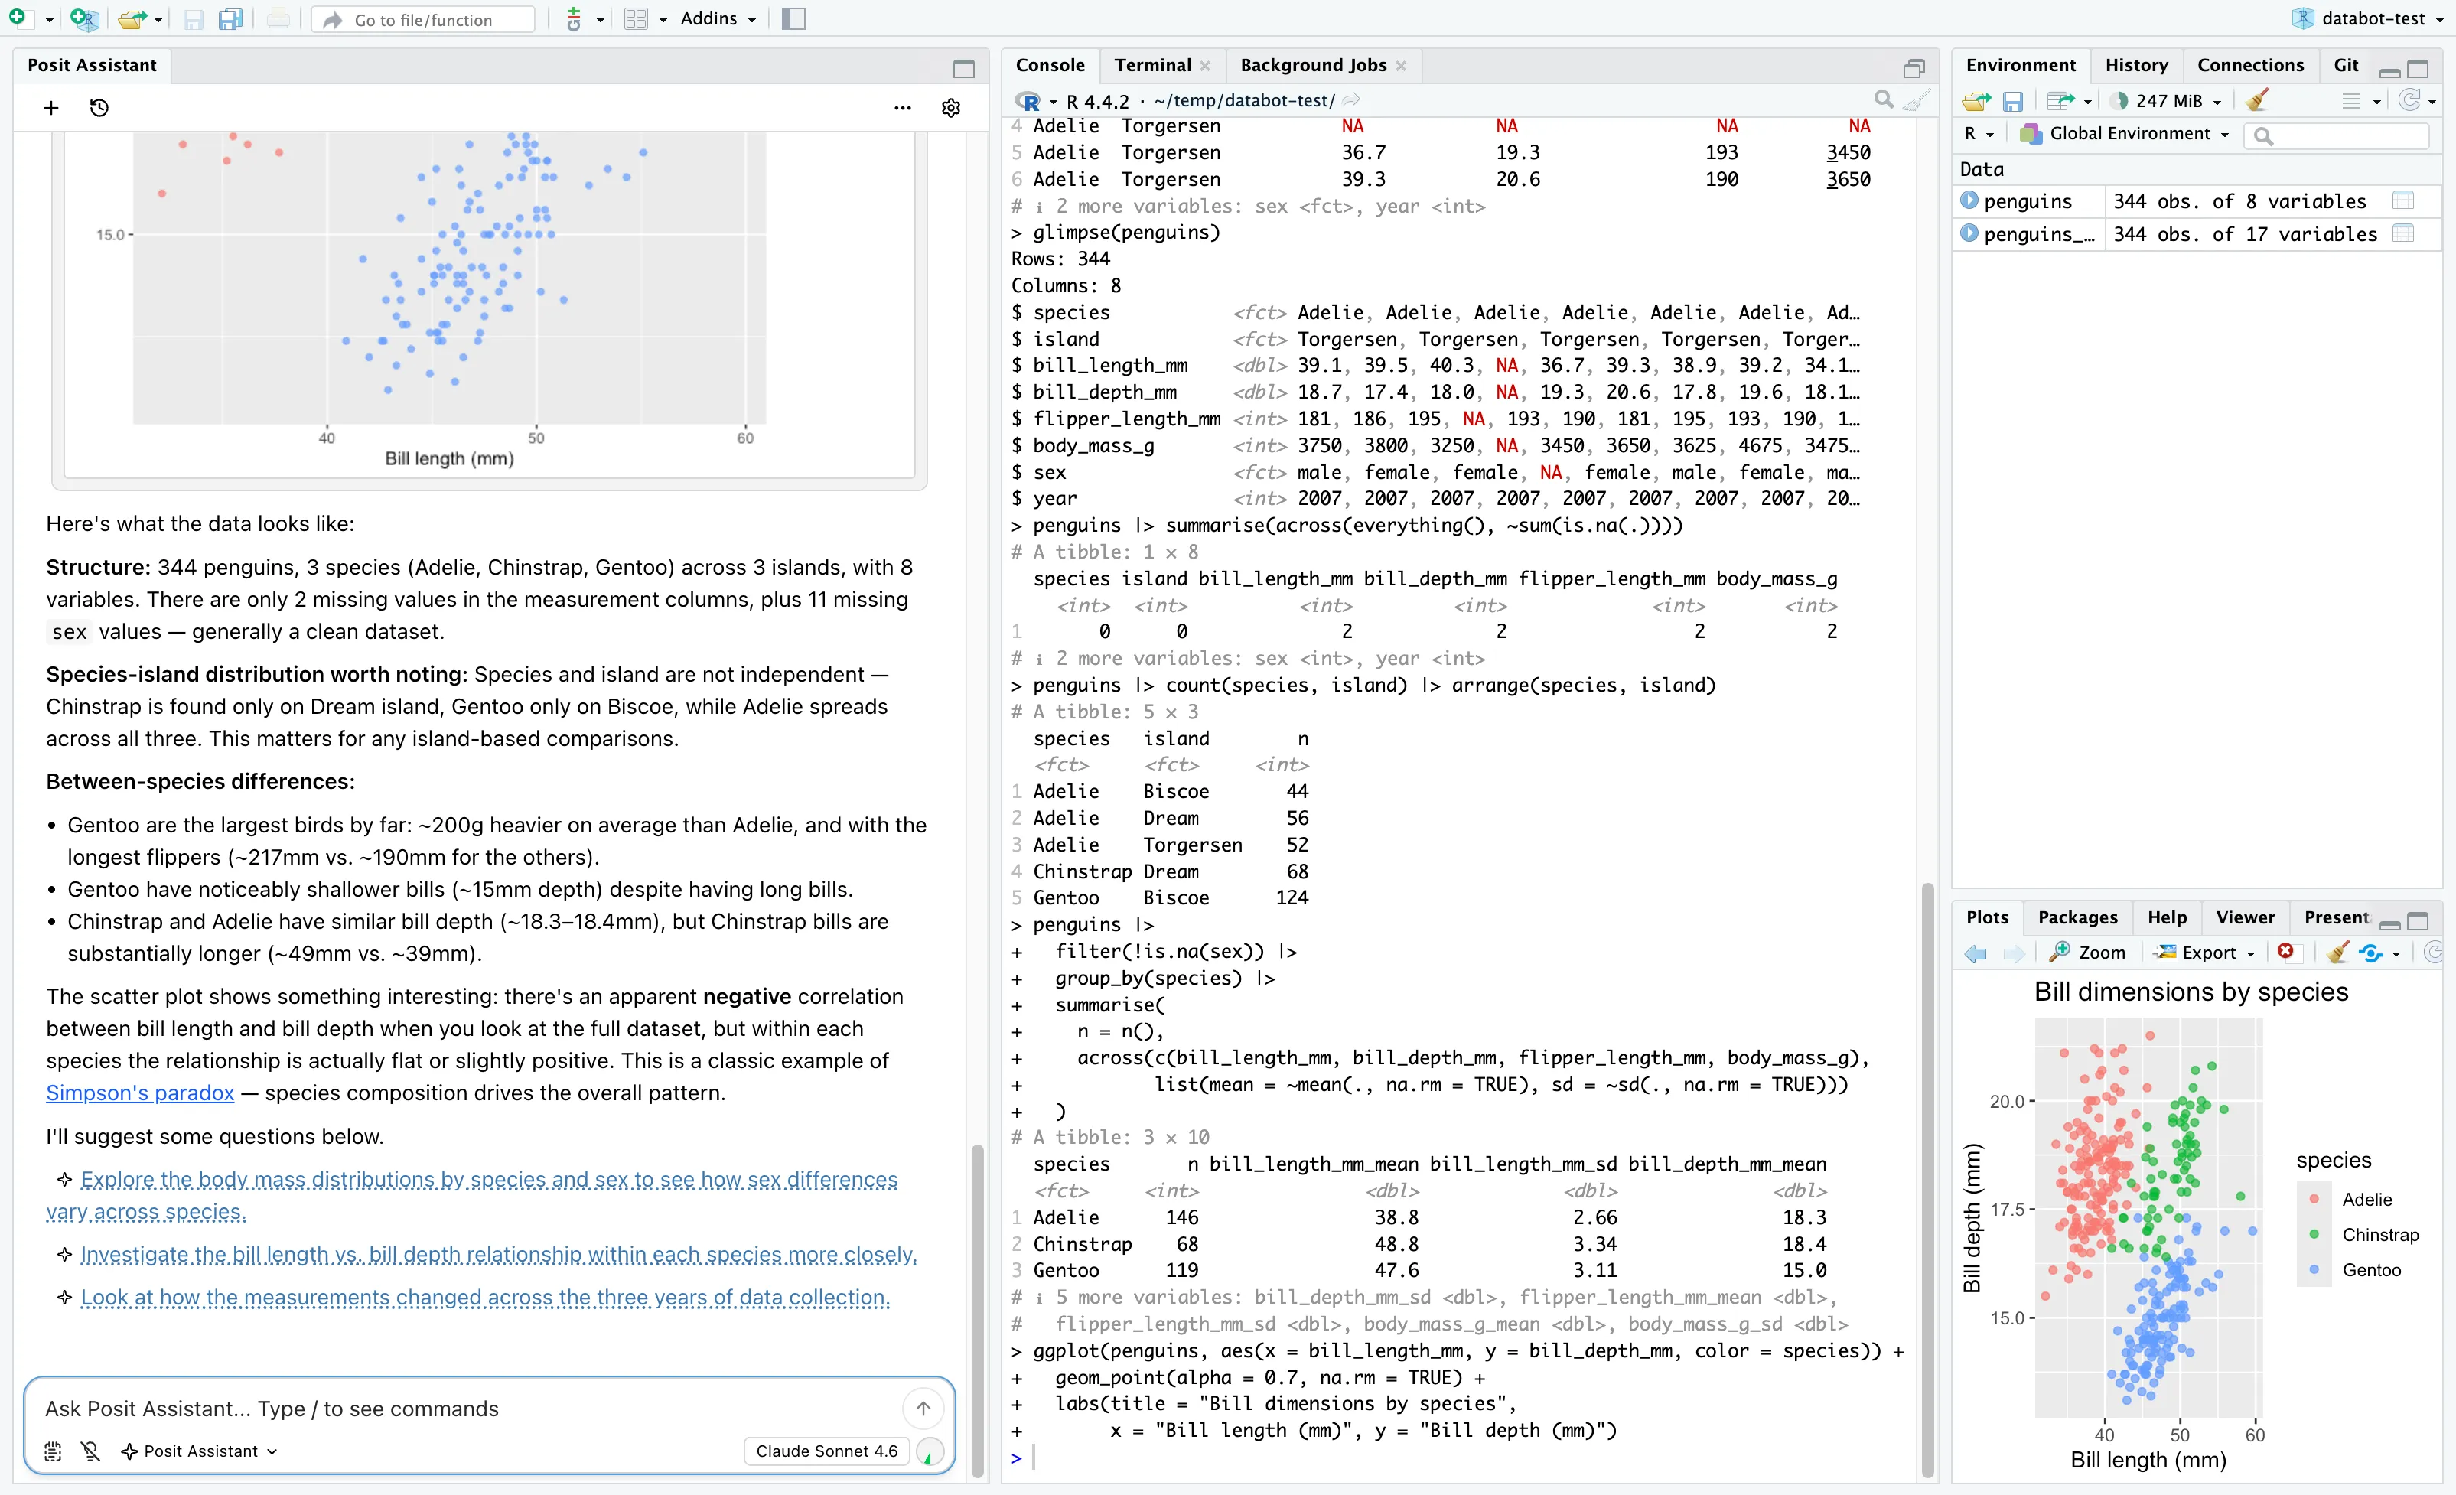This screenshot has width=2456, height=1495.
Task: Start a new Posit Assistant chat
Action: coord(50,108)
